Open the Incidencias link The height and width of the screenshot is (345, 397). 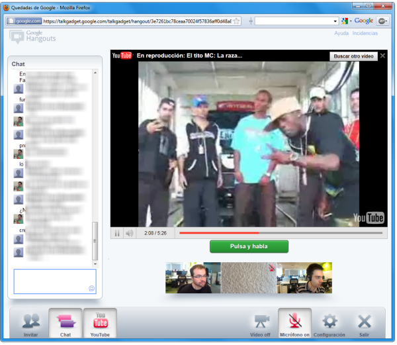(x=365, y=33)
